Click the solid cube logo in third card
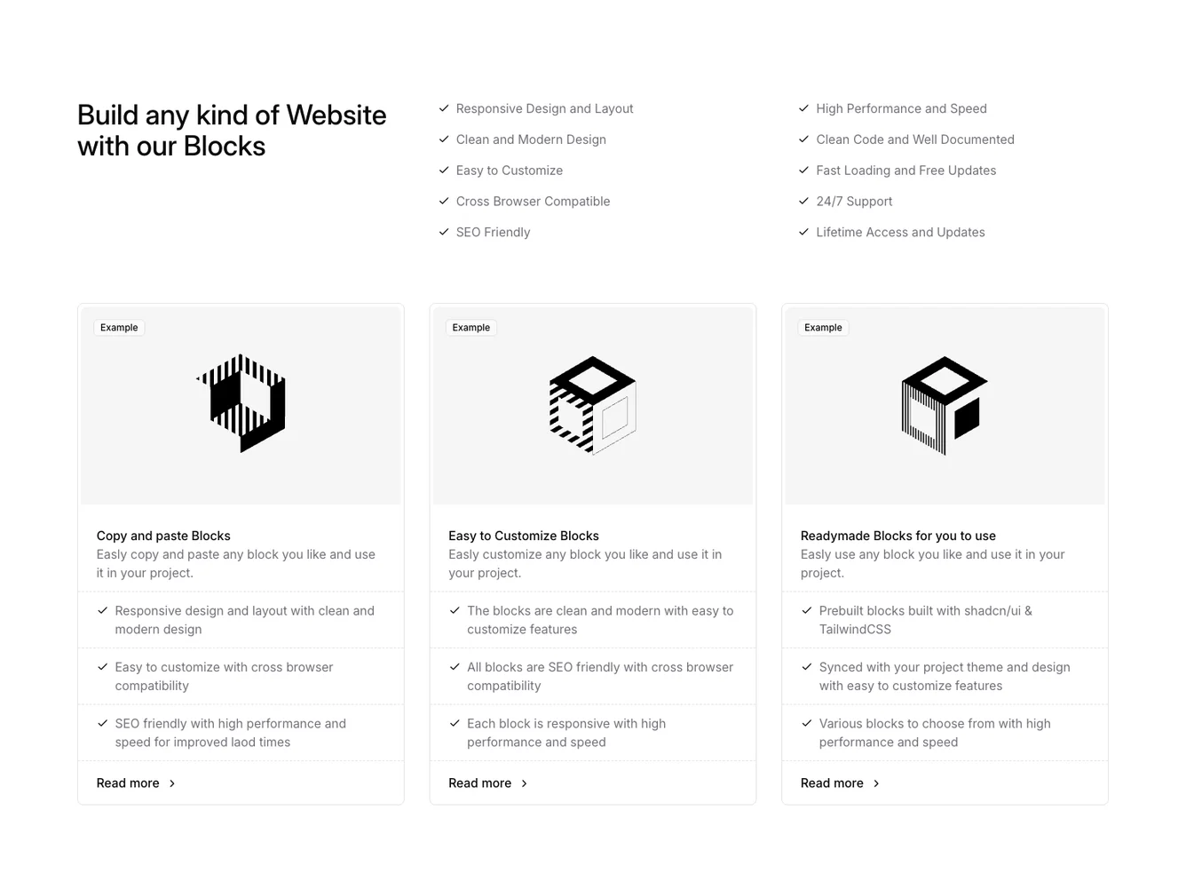 [945, 405]
